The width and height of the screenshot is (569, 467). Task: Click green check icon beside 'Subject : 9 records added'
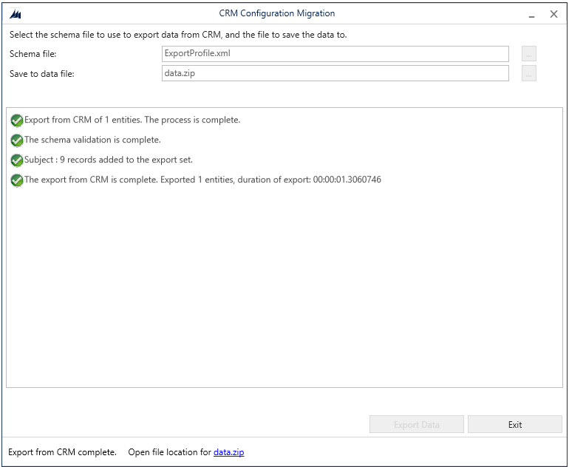17,160
